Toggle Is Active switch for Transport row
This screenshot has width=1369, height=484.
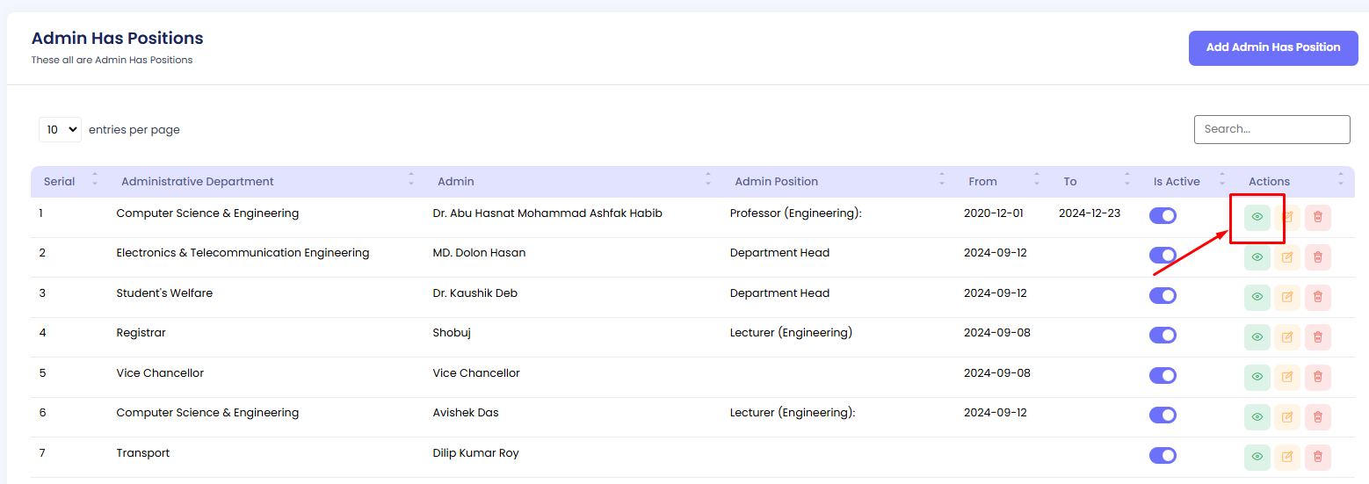1163,455
